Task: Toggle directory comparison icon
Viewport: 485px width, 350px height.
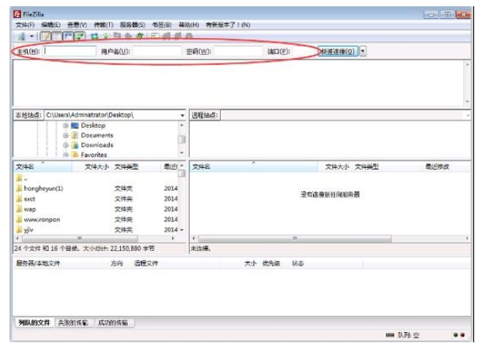Action: click(167, 36)
